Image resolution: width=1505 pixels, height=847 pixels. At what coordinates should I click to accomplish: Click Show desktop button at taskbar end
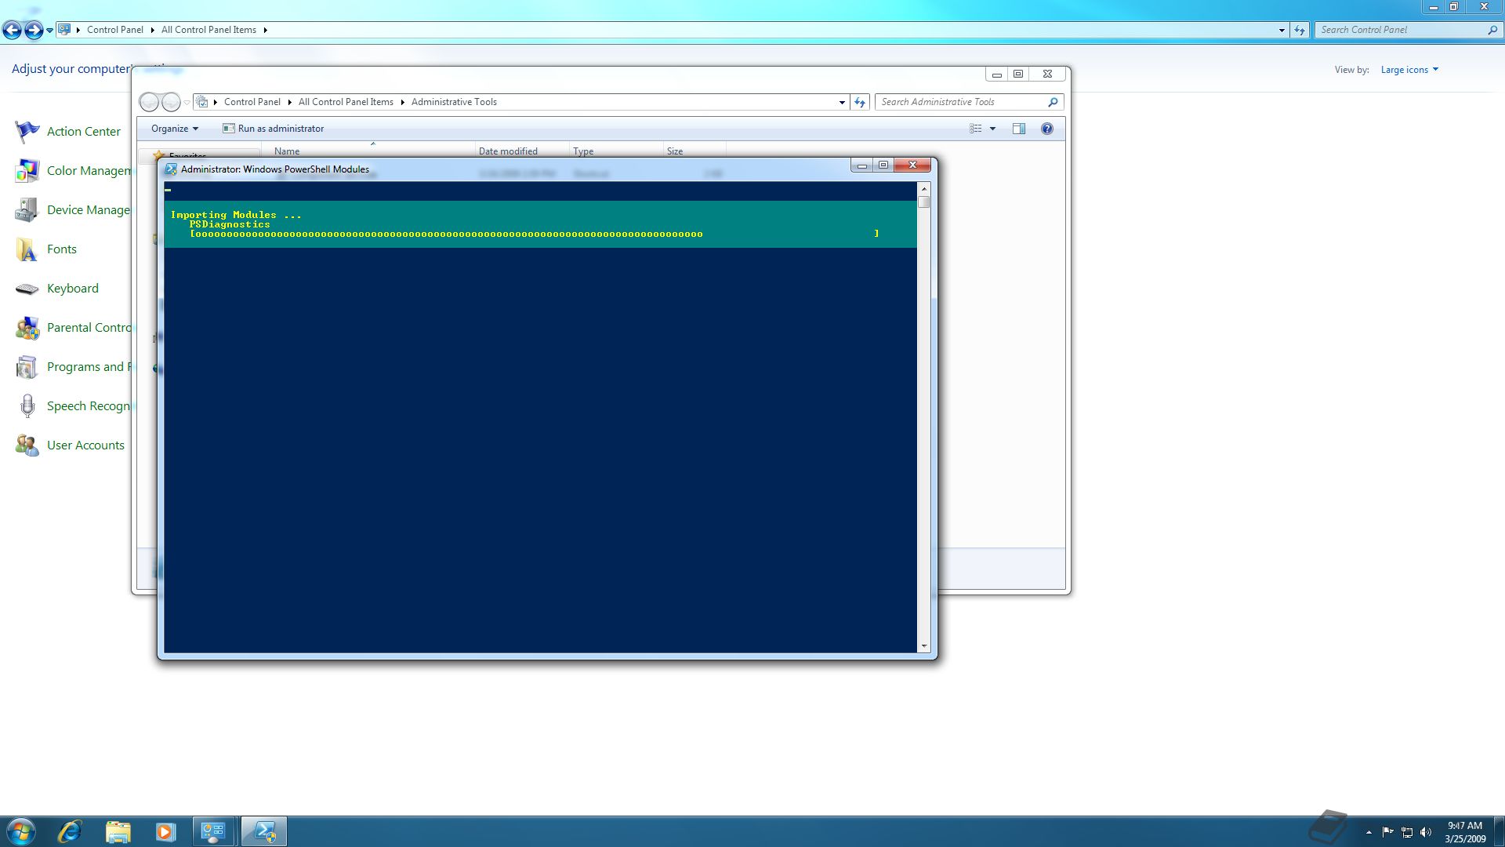1499,832
